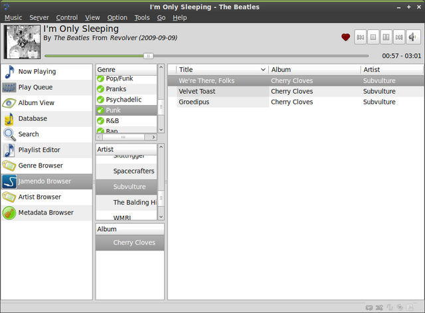
Task: Select the Punk genre
Action: pyautogui.click(x=126, y=110)
